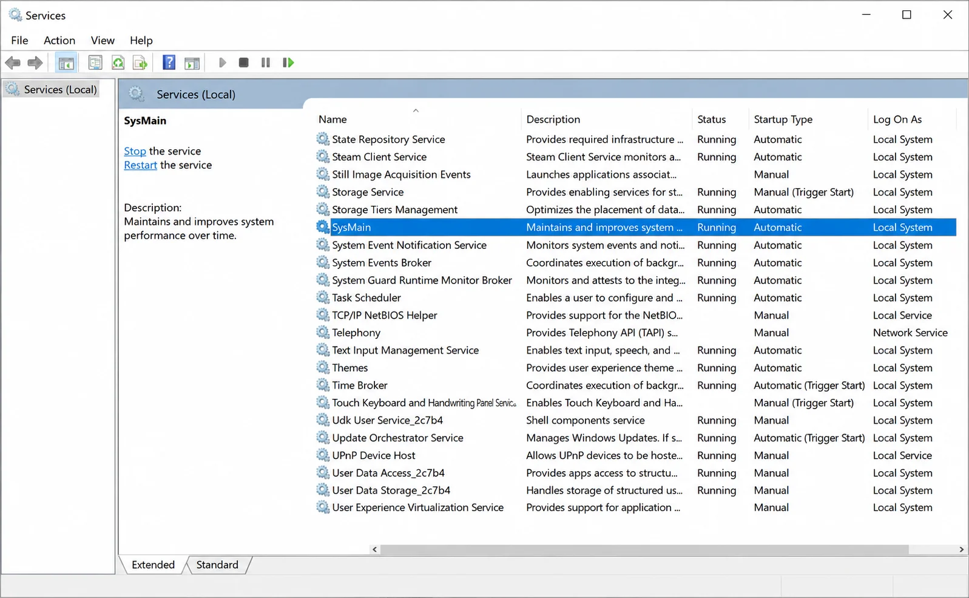The width and height of the screenshot is (969, 598).
Task: Select System Event Notification Service
Action: [x=635, y=245]
